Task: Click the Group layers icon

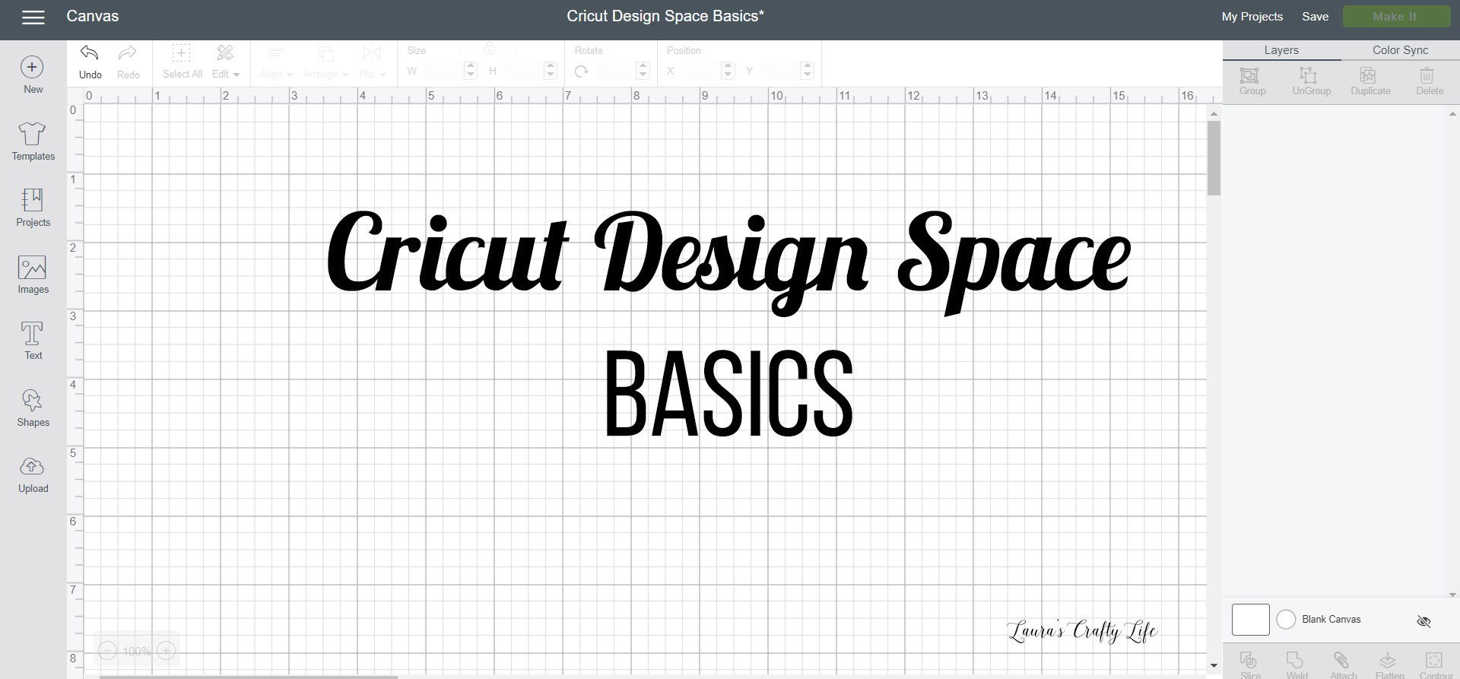Action: click(x=1252, y=81)
